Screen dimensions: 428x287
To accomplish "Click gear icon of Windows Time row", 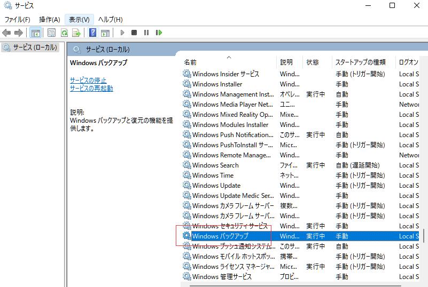I will tap(186, 175).
